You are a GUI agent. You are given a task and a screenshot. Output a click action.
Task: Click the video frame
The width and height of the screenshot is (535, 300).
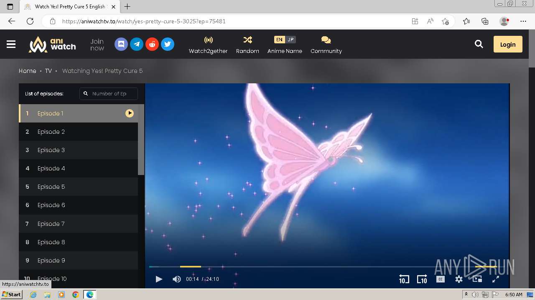327,175
